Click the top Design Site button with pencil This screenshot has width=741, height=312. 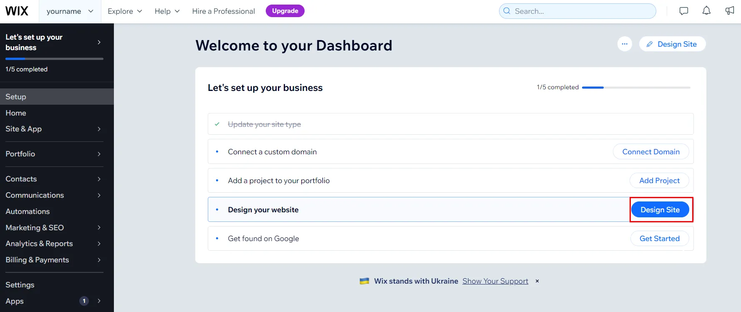coord(672,44)
